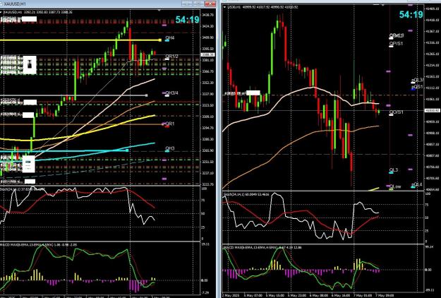Maximize the XAUUSD,H1 chart window
The width and height of the screenshot is (441, 298).
pyautogui.click(x=198, y=4)
